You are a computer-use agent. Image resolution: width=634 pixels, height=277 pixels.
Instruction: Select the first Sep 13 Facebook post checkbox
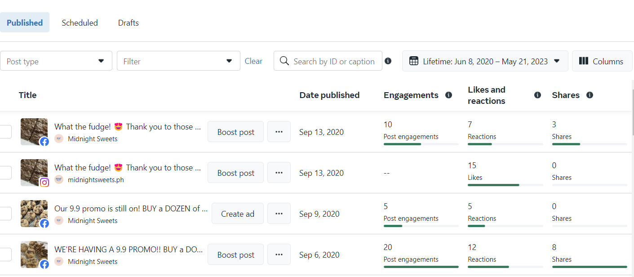coord(5,132)
